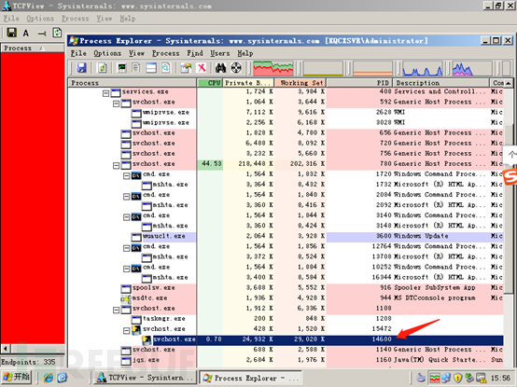Image resolution: width=517 pixels, height=387 pixels.
Task: Select the jqs.exe process row
Action: pyautogui.click(x=286, y=360)
